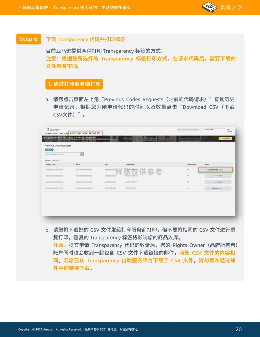260x337 pixels.
Task: Select the PREVIOUS CODE REQUESTS tab
Action: pos(85,133)
